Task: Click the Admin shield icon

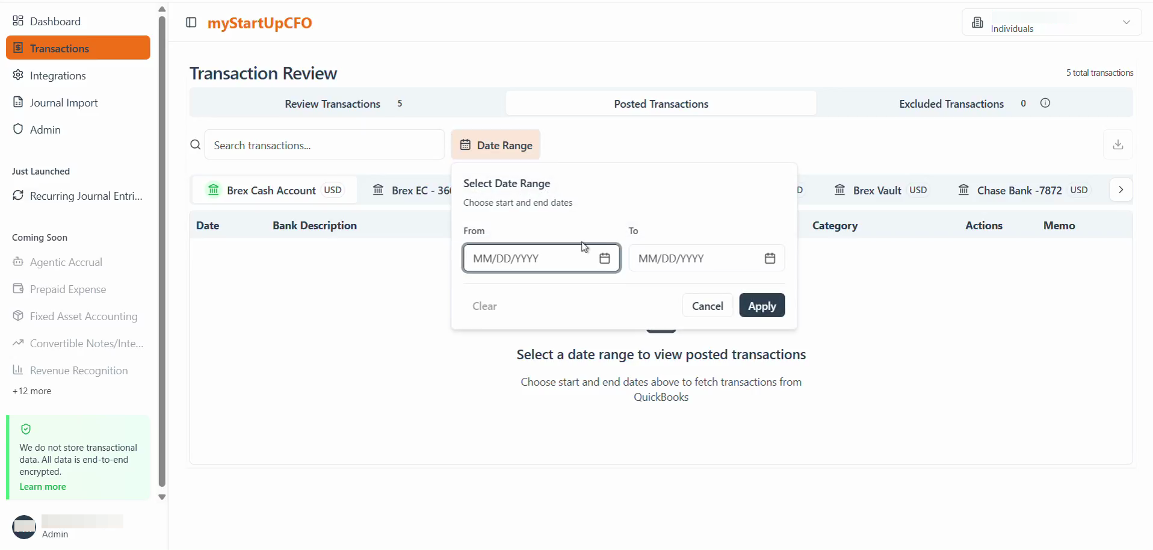Action: click(x=18, y=129)
